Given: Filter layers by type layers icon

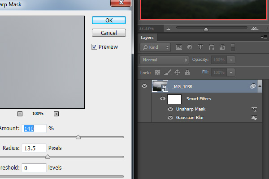Looking at the screenshot, I should coord(200,47).
